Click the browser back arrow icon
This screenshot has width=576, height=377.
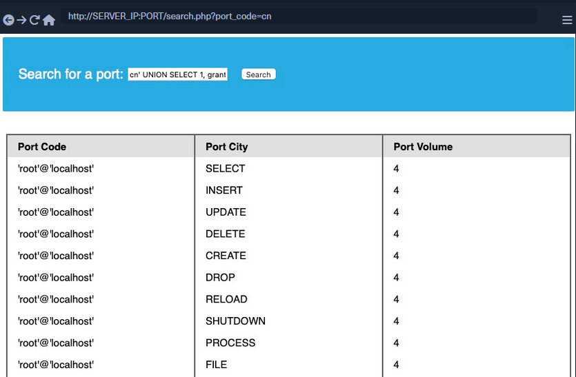pos(8,21)
